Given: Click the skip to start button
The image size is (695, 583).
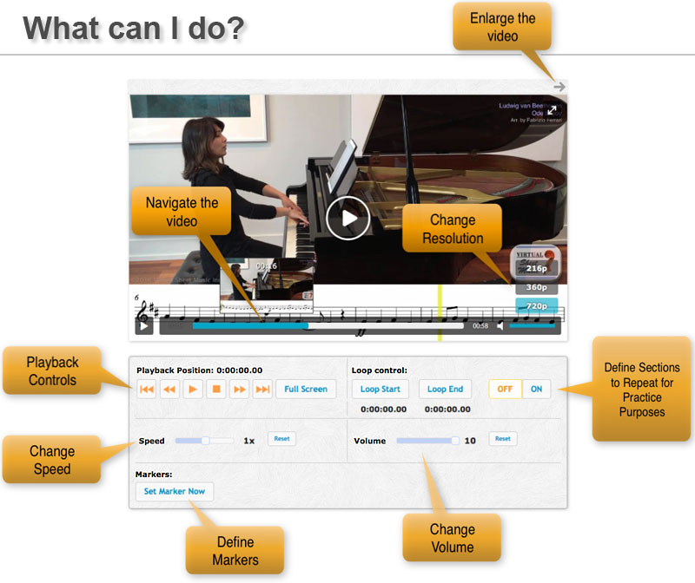Looking at the screenshot, I should coord(147,390).
